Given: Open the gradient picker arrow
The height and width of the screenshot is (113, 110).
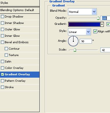Looking at the screenshot, I should pos(102,24).
